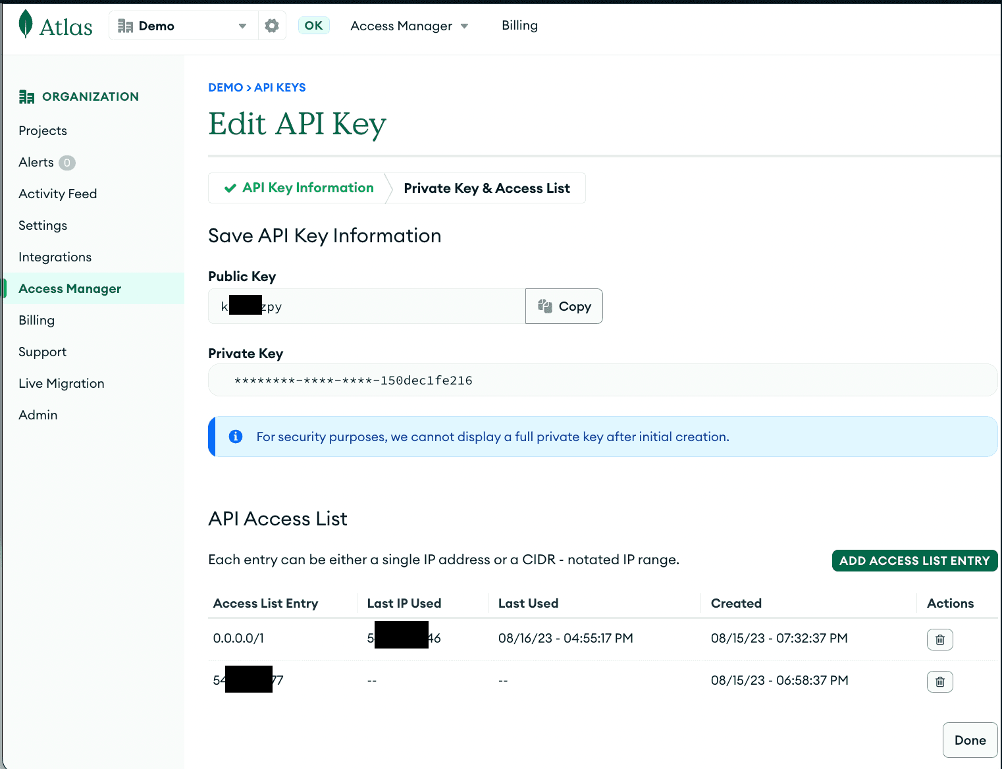1002x769 pixels.
Task: Open organization settings gear icon
Action: click(272, 26)
